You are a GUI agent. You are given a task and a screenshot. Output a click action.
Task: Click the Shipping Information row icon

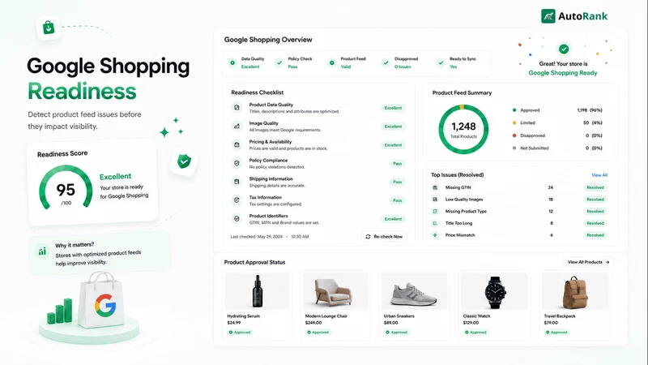click(x=237, y=182)
